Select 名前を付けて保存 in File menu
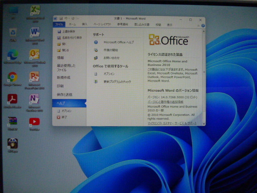Image resolution: width=257 pixels, height=193 pixels. [69, 38]
